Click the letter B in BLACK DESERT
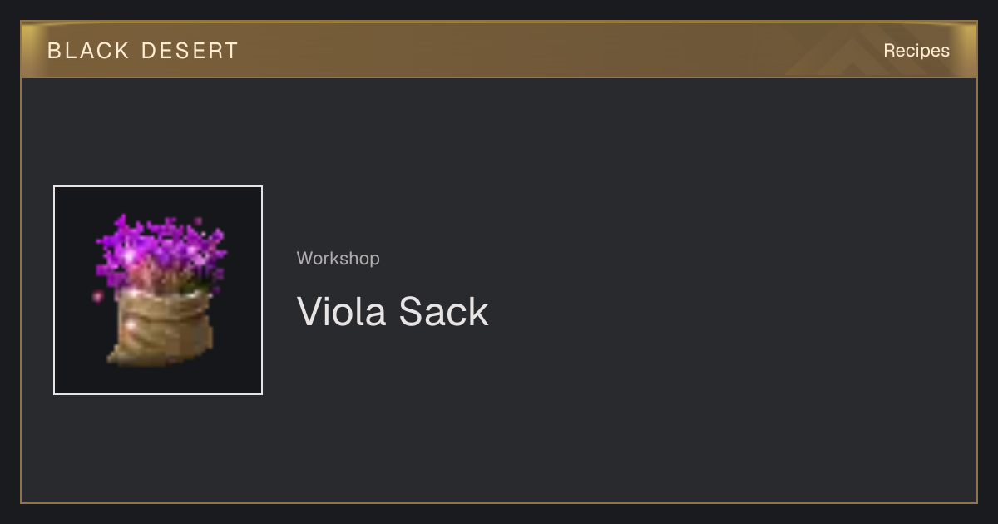998x524 pixels. [x=54, y=51]
